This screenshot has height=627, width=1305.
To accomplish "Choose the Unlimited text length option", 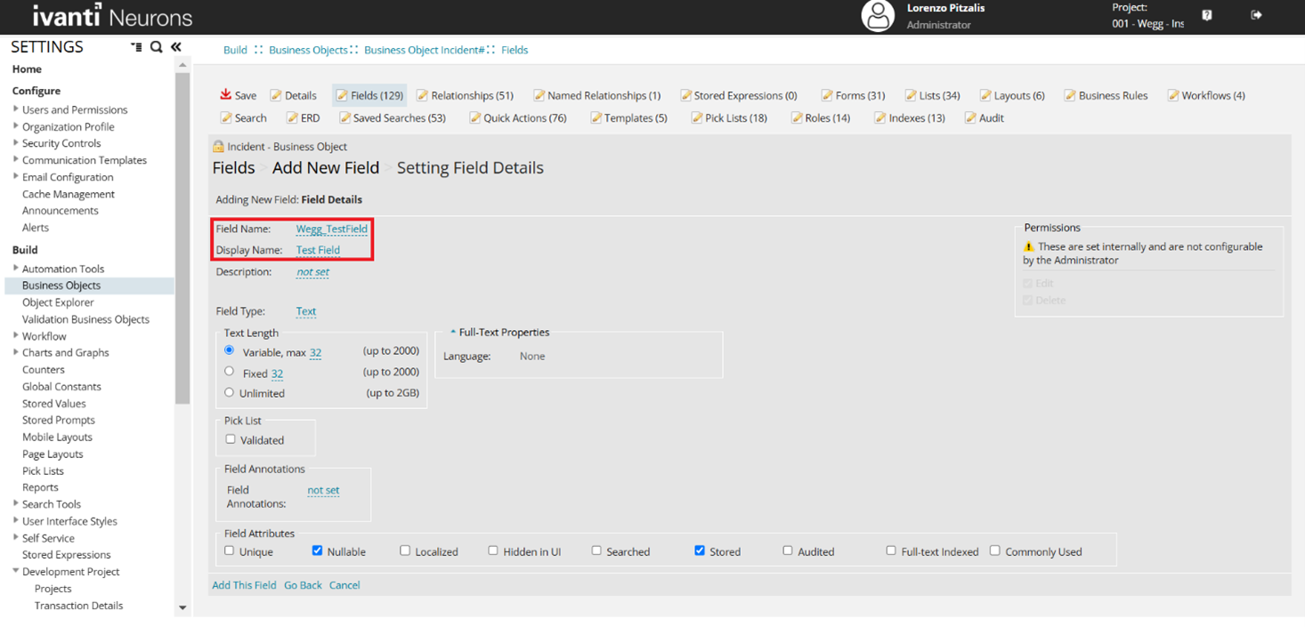I will pos(230,392).
